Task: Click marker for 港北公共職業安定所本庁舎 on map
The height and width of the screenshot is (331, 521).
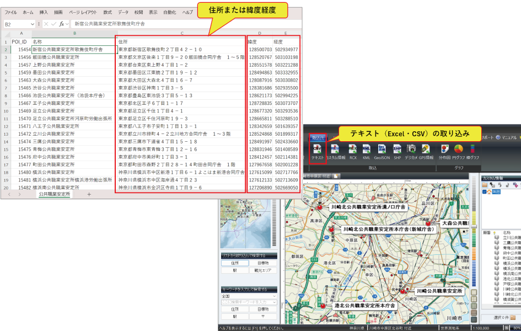Action: click(323, 306)
